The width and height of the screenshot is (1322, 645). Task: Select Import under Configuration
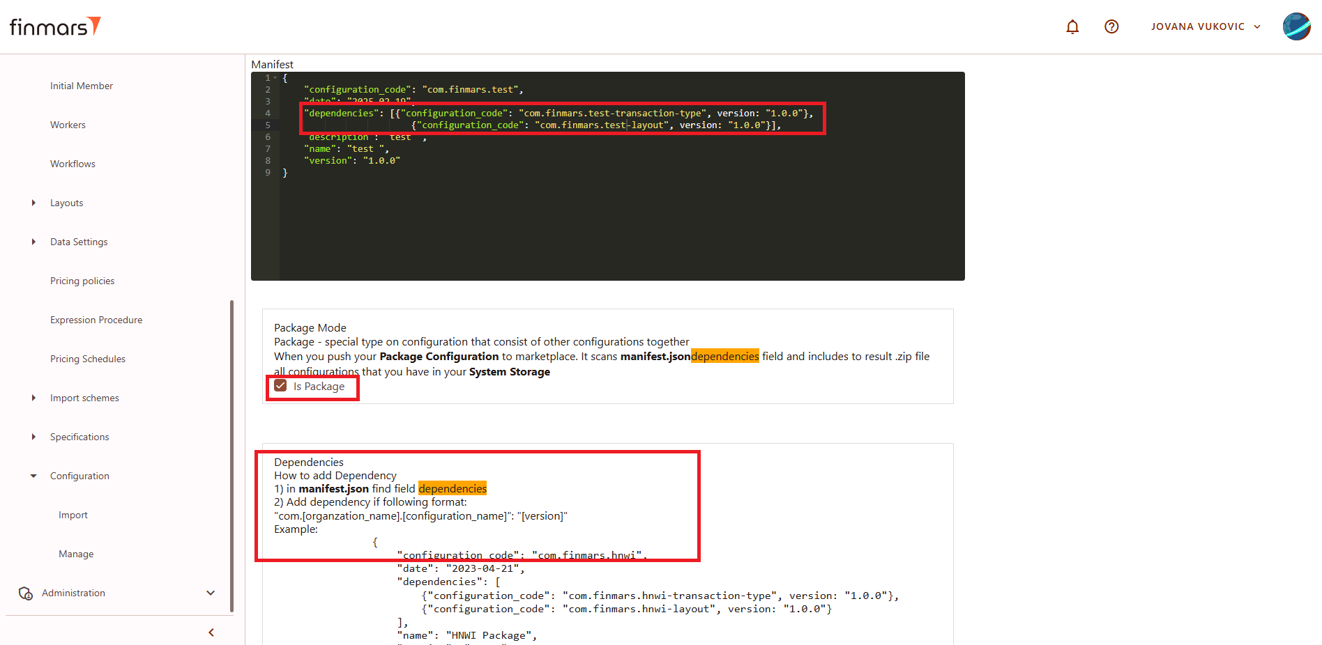pos(73,515)
